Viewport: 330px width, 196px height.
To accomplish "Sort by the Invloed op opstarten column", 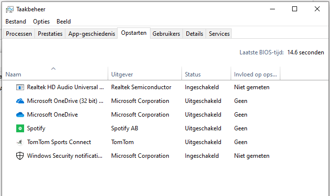I will (x=255, y=74).
